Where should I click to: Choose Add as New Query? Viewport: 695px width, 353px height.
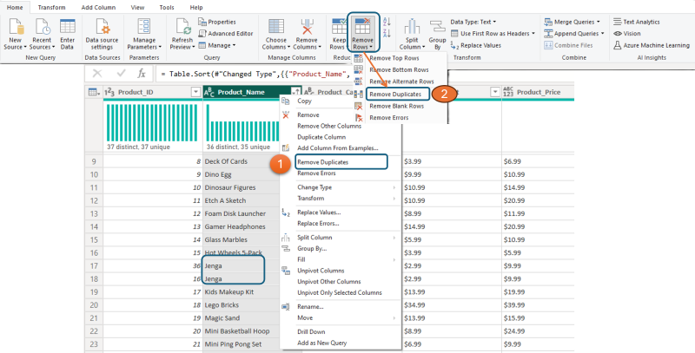(x=321, y=343)
